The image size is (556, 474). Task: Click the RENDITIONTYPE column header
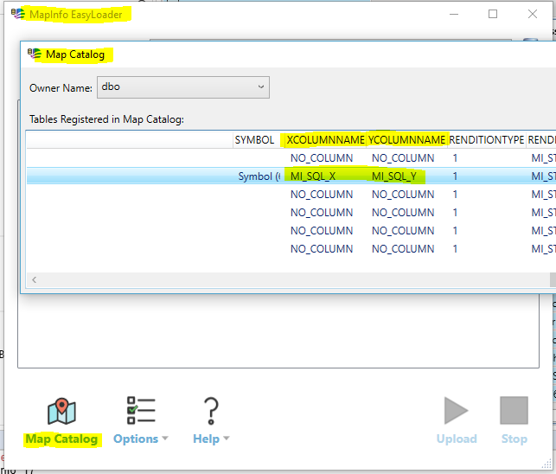pos(487,139)
